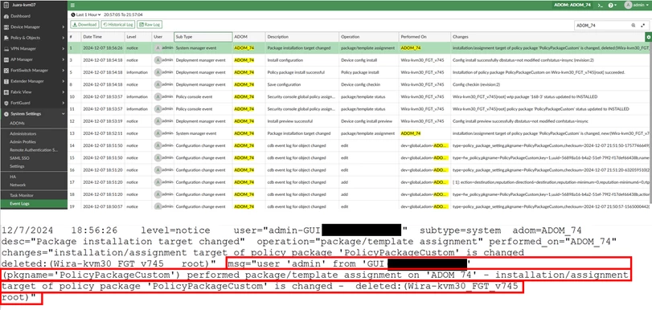
Task: Expand the Device Manager submenu
Action: click(x=64, y=27)
